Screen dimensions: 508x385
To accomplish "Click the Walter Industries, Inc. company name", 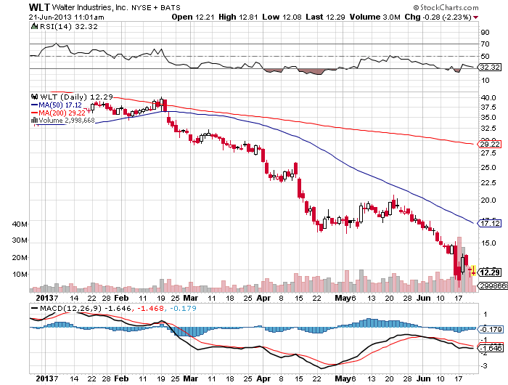I will pyautogui.click(x=90, y=7).
